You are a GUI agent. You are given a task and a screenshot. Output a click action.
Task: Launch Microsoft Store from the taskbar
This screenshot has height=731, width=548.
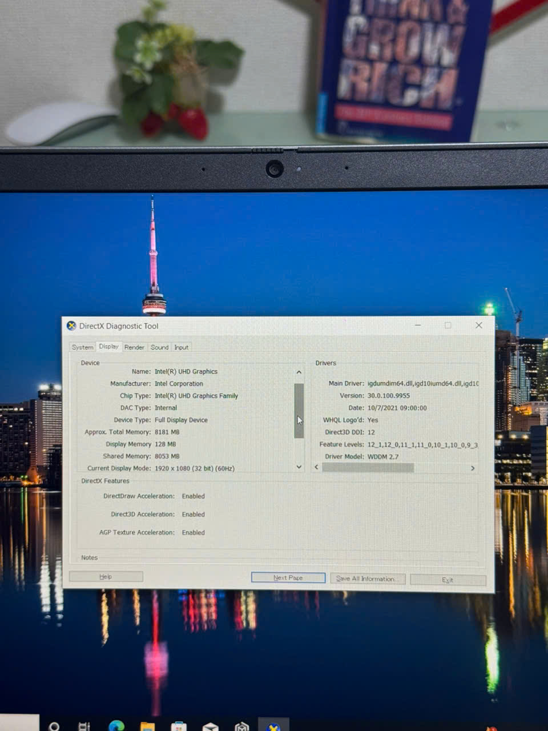179,726
